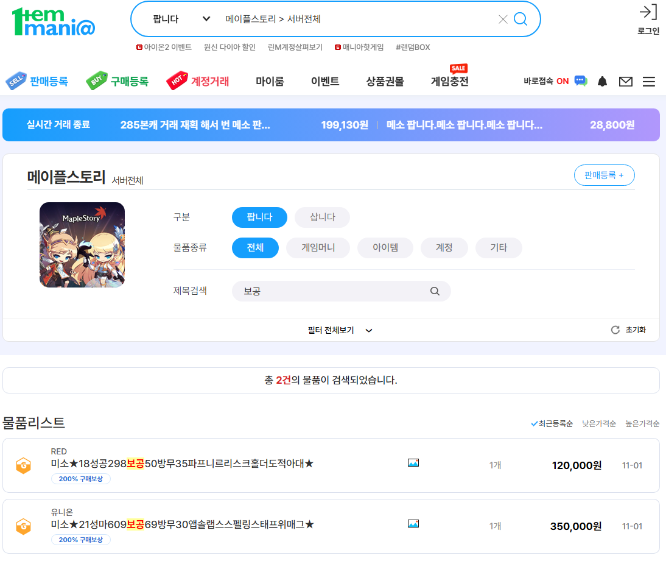Image resolution: width=666 pixels, height=561 pixels.
Task: Select 기타 item category
Action: coord(499,248)
